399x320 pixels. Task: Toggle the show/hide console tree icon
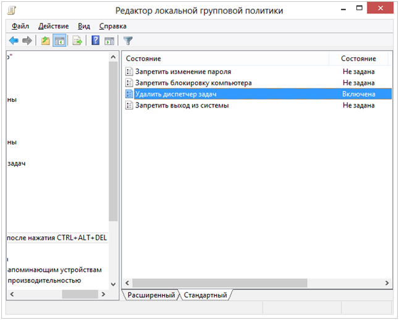(59, 41)
